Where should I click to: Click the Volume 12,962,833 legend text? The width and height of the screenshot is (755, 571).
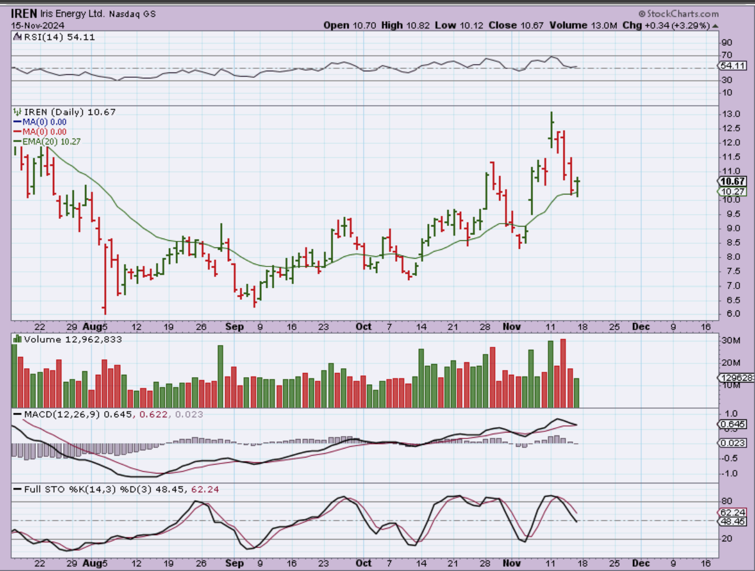tap(73, 339)
